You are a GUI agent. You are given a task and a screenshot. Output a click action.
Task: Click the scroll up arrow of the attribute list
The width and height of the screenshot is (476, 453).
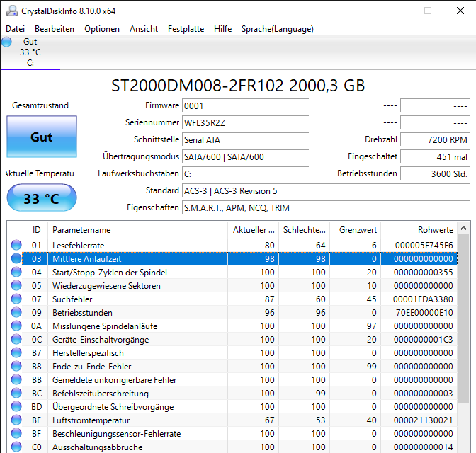(463, 228)
